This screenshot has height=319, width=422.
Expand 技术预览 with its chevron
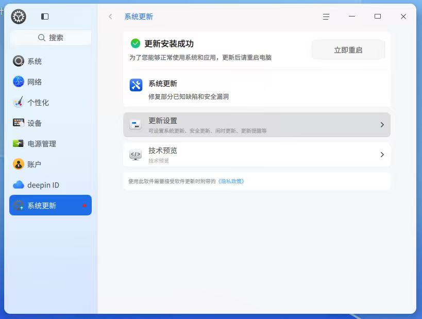point(382,155)
